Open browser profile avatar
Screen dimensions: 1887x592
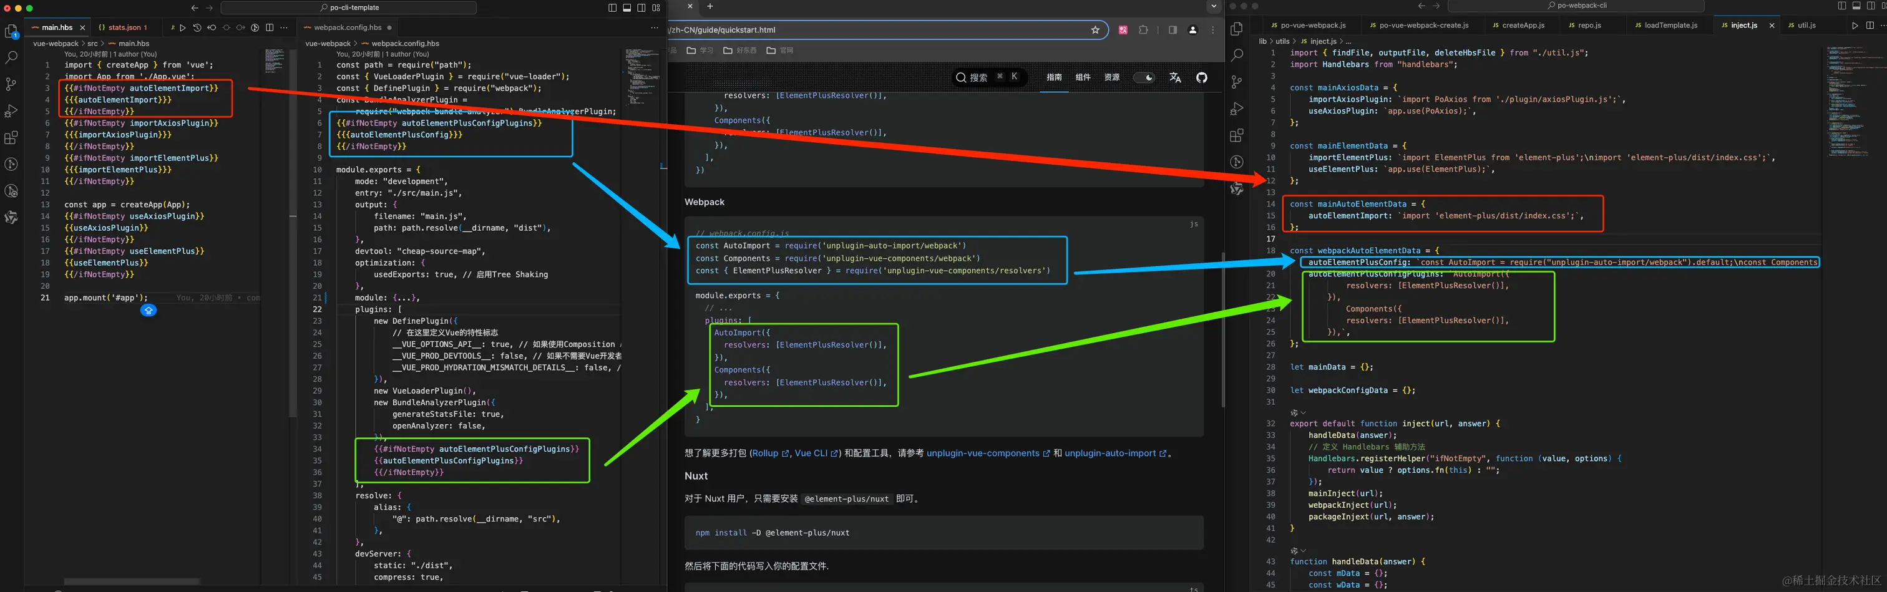(1192, 30)
